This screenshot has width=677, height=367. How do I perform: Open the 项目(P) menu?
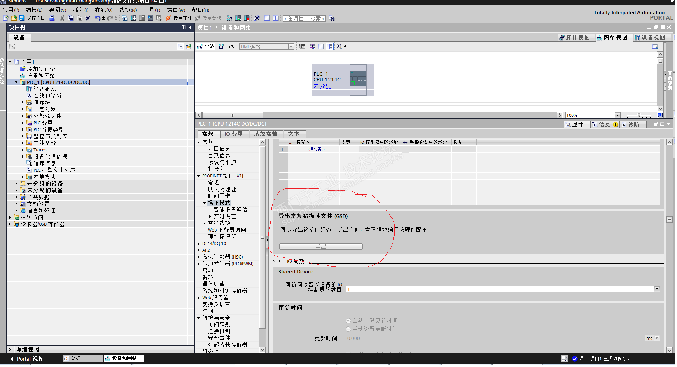tap(11, 10)
